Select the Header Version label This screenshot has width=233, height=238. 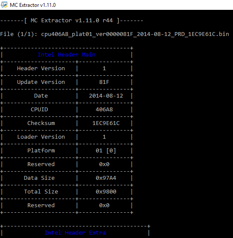[41, 68]
